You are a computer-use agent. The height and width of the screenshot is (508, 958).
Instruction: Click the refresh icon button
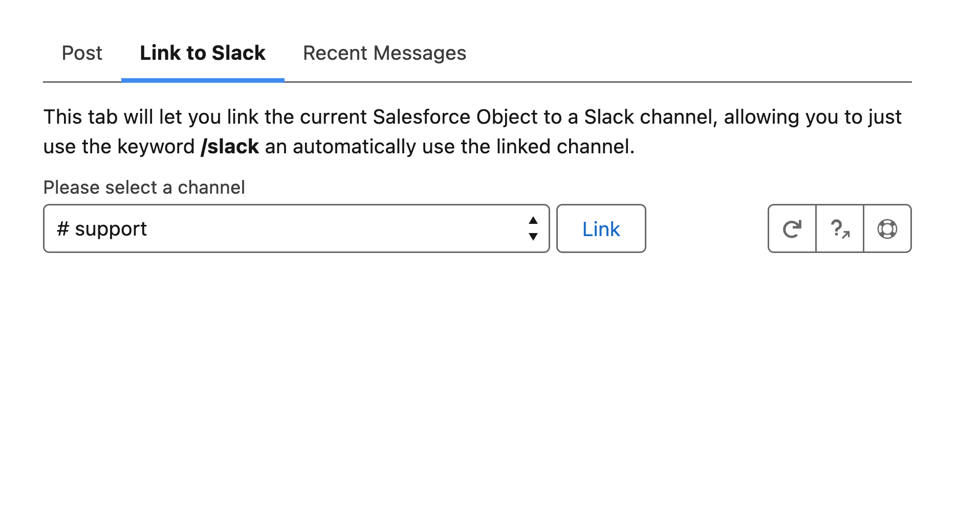point(792,229)
